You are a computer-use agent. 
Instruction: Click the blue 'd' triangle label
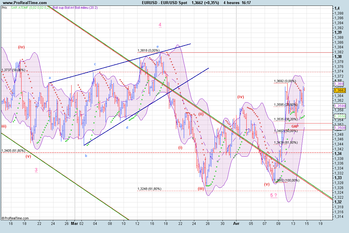[x=127, y=128]
